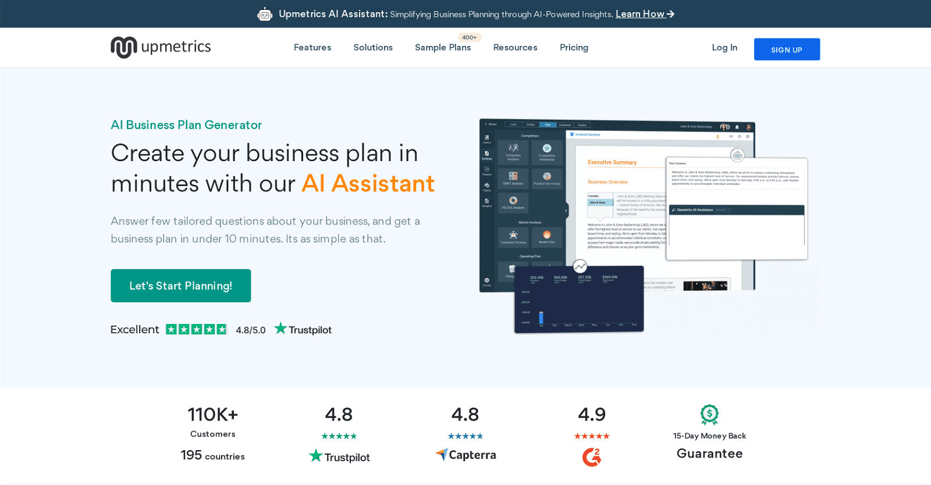Select the Cover tab in hero preview
Image resolution: width=931 pixels, height=485 pixels.
pos(513,124)
